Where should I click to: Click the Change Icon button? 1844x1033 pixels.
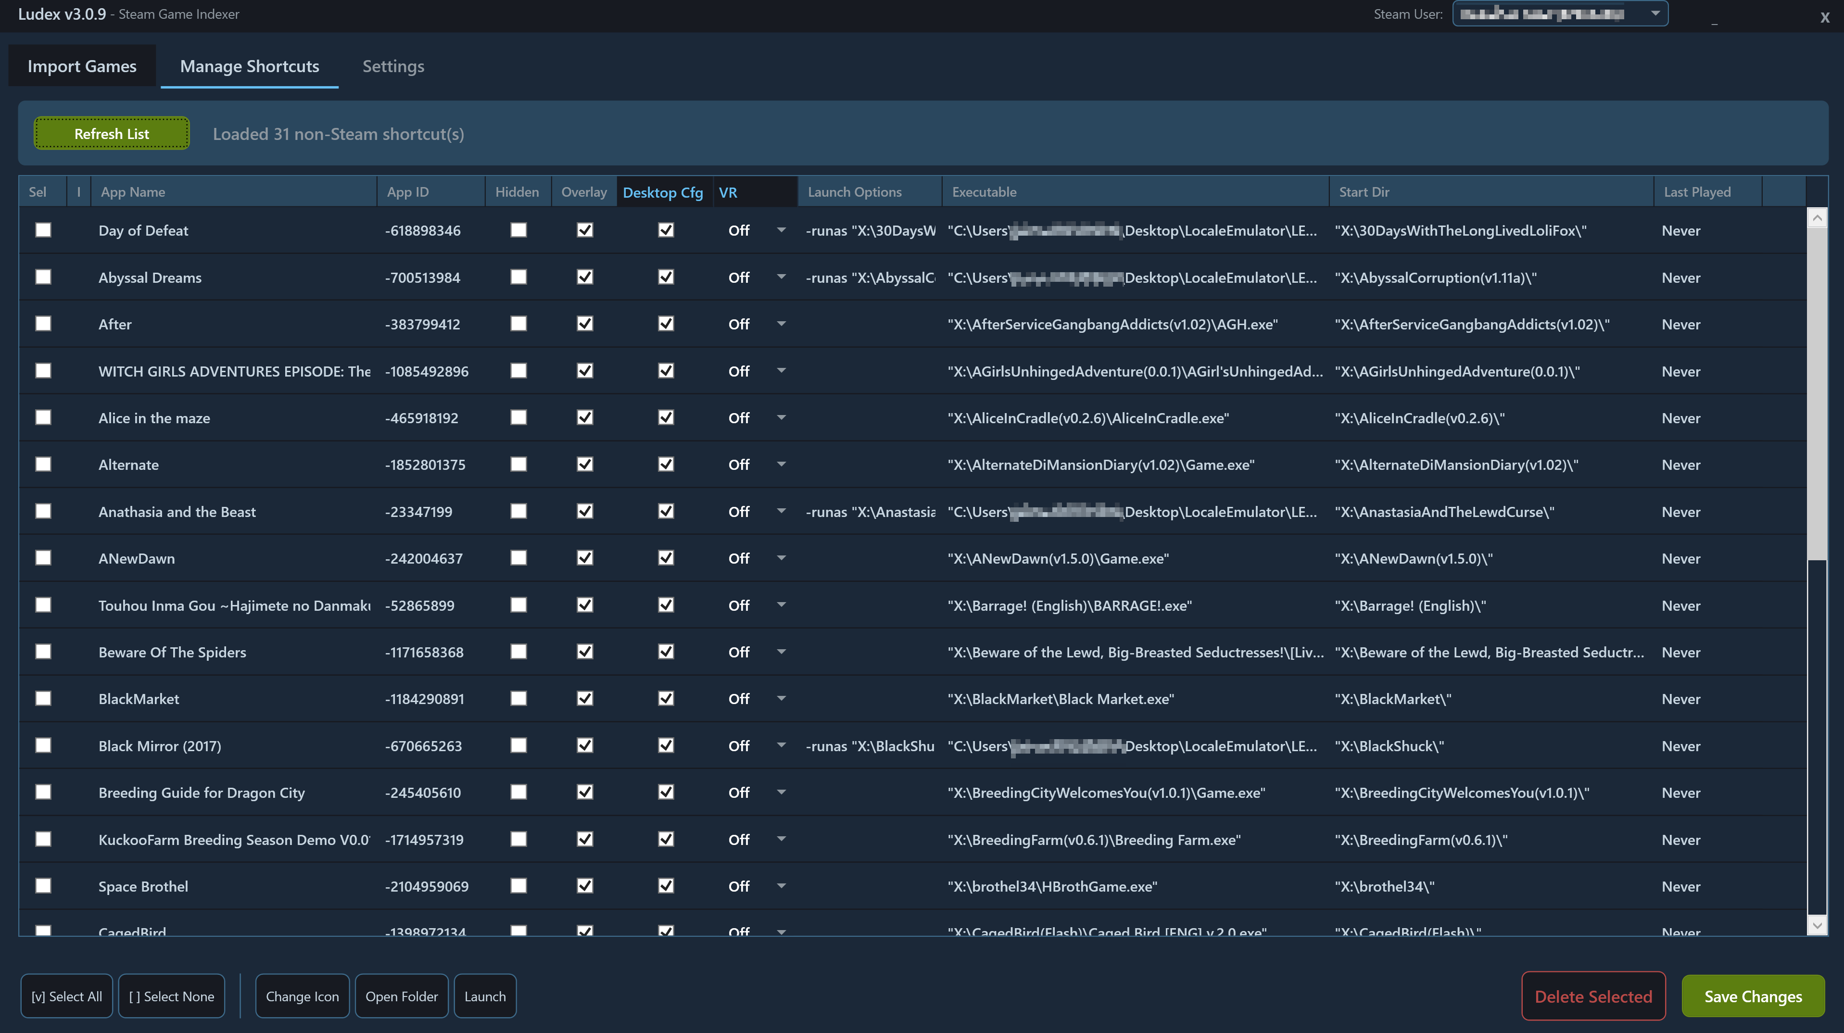pyautogui.click(x=302, y=996)
